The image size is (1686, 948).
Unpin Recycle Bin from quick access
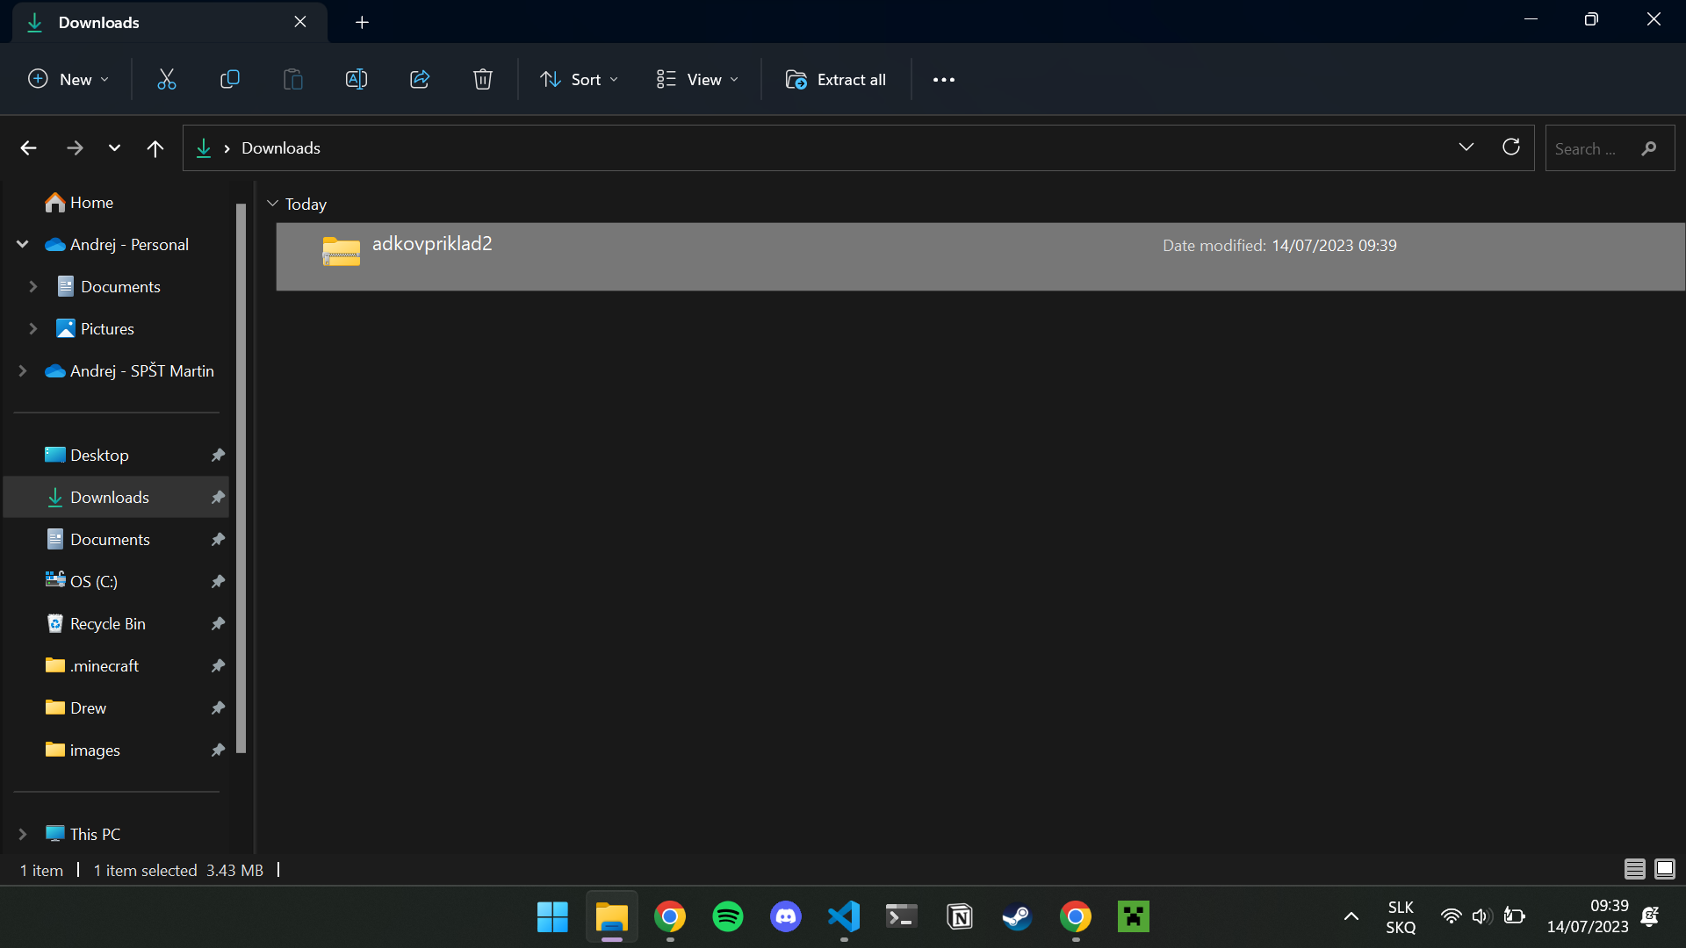tap(218, 623)
